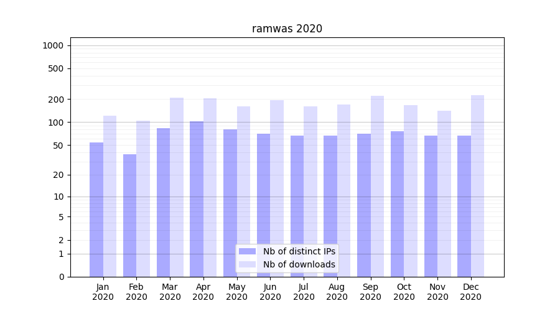Click the 1000 y-axis tick label

coord(53,45)
